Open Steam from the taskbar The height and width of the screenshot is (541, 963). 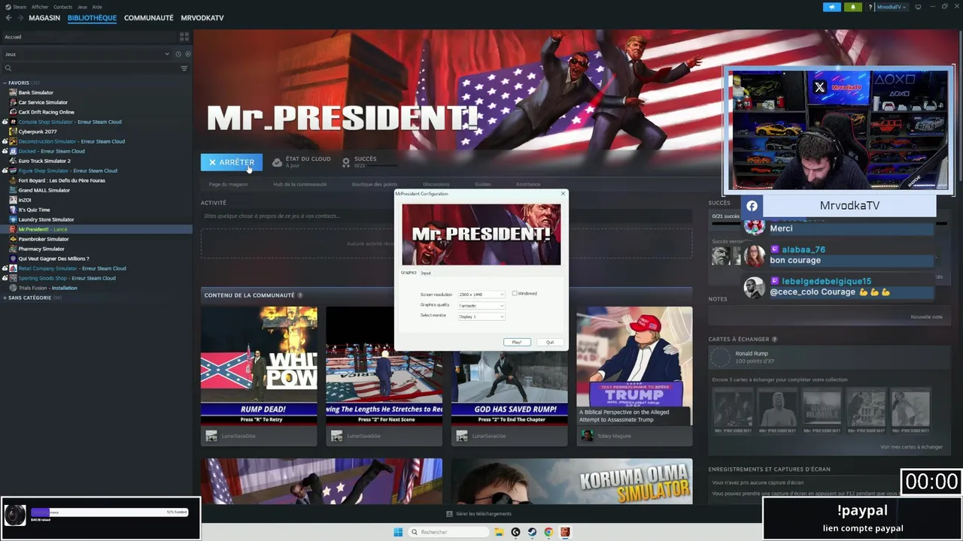[x=532, y=532]
